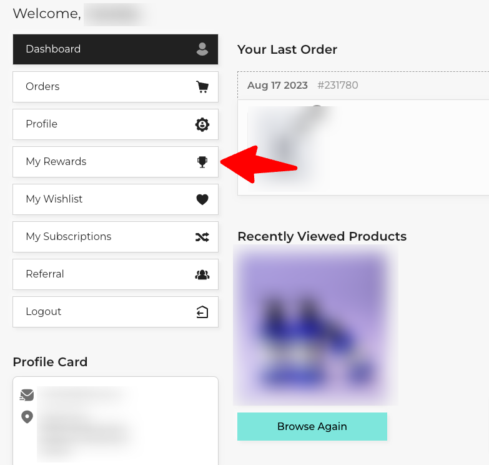This screenshot has height=465, width=489.
Task: Select My Rewards in the sidebar
Action: pyautogui.click(x=116, y=162)
